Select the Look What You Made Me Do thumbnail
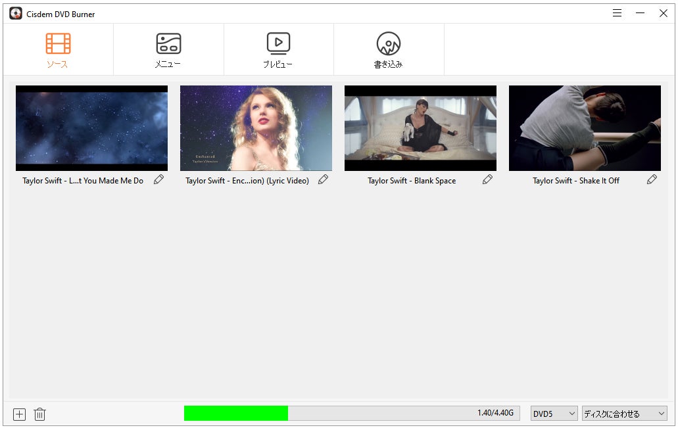The height and width of the screenshot is (430, 678). [x=91, y=128]
